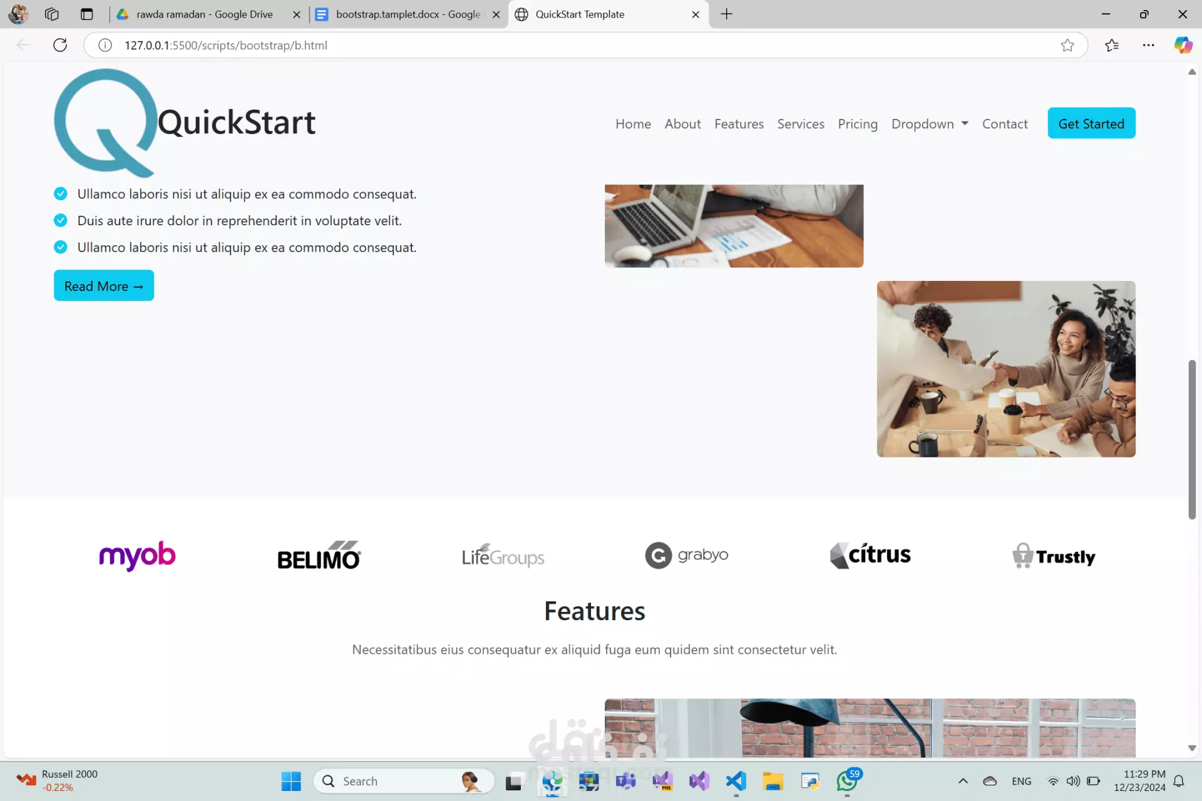Click the team handshake photo
This screenshot has height=801, width=1202.
pyautogui.click(x=1006, y=369)
